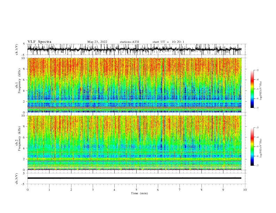Click the "-5" tick on ch.1(V) axis
The width and height of the screenshot is (276, 213).
[x=24, y=55]
